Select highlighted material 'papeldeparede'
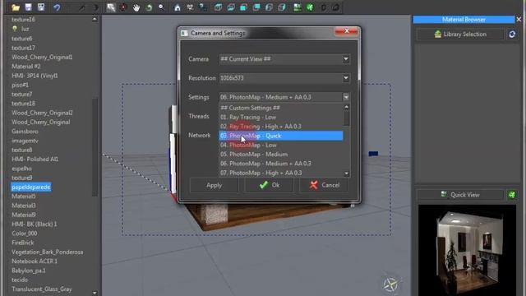 coord(31,187)
